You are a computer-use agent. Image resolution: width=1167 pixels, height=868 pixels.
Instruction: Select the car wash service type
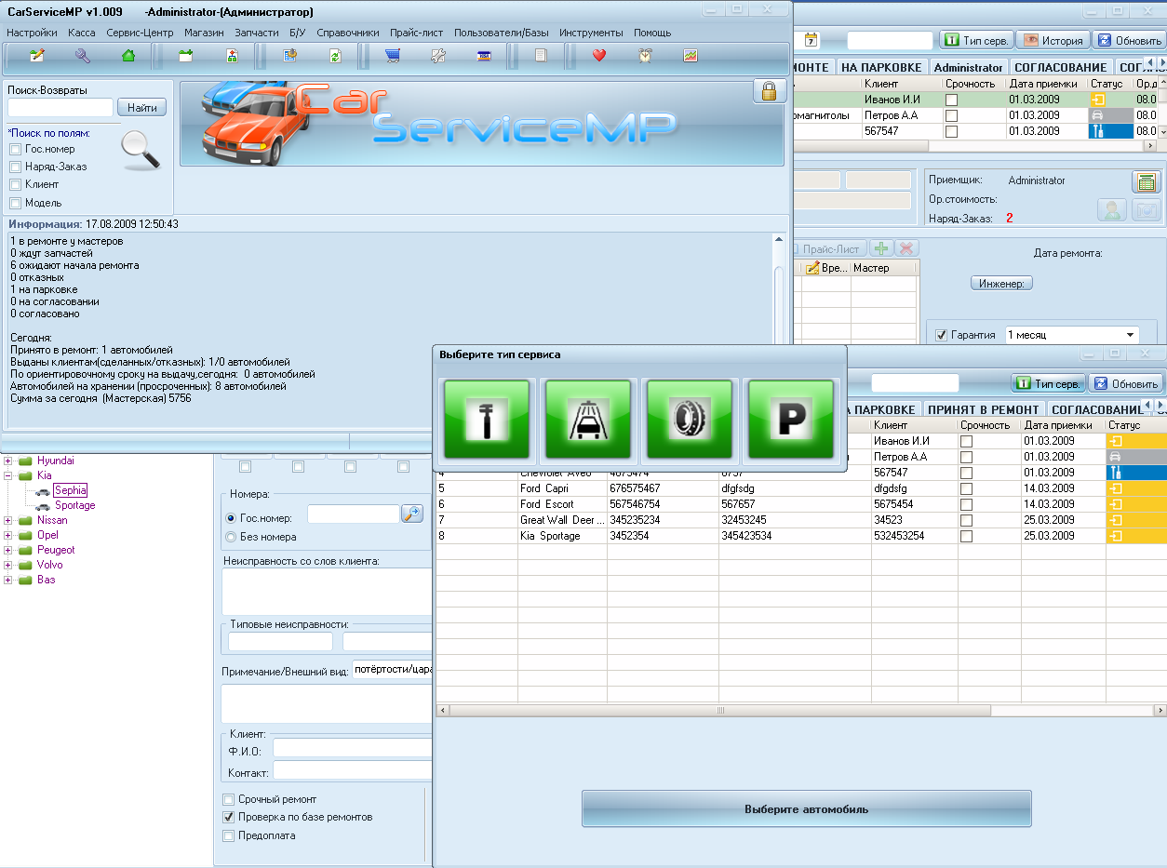click(x=588, y=420)
